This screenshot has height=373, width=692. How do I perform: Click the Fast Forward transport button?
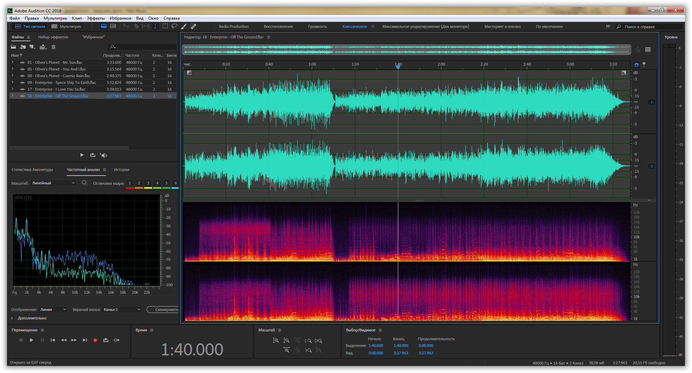[x=74, y=340]
